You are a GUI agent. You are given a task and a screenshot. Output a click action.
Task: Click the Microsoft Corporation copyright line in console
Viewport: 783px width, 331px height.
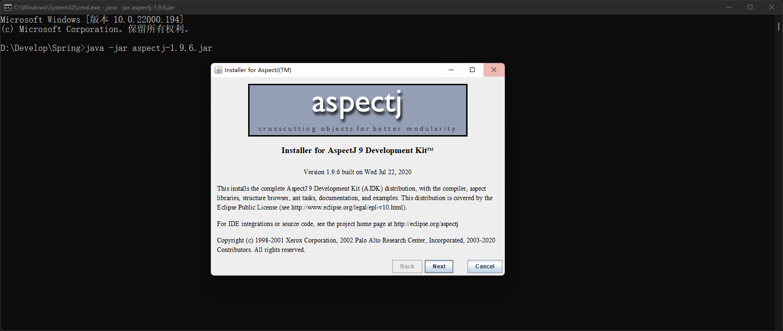point(95,29)
